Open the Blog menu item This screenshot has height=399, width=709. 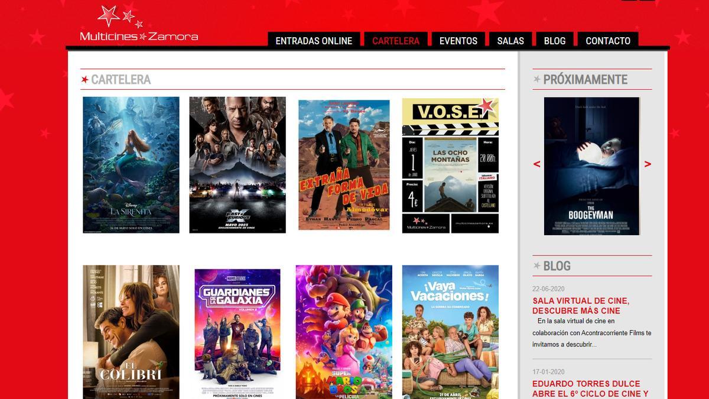[554, 41]
